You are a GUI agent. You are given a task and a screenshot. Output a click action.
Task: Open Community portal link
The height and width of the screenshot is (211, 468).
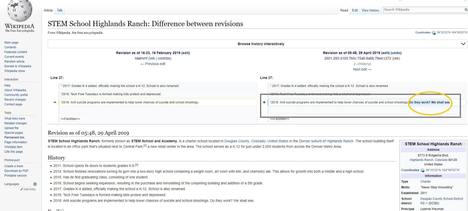pyautogui.click(x=16, y=95)
